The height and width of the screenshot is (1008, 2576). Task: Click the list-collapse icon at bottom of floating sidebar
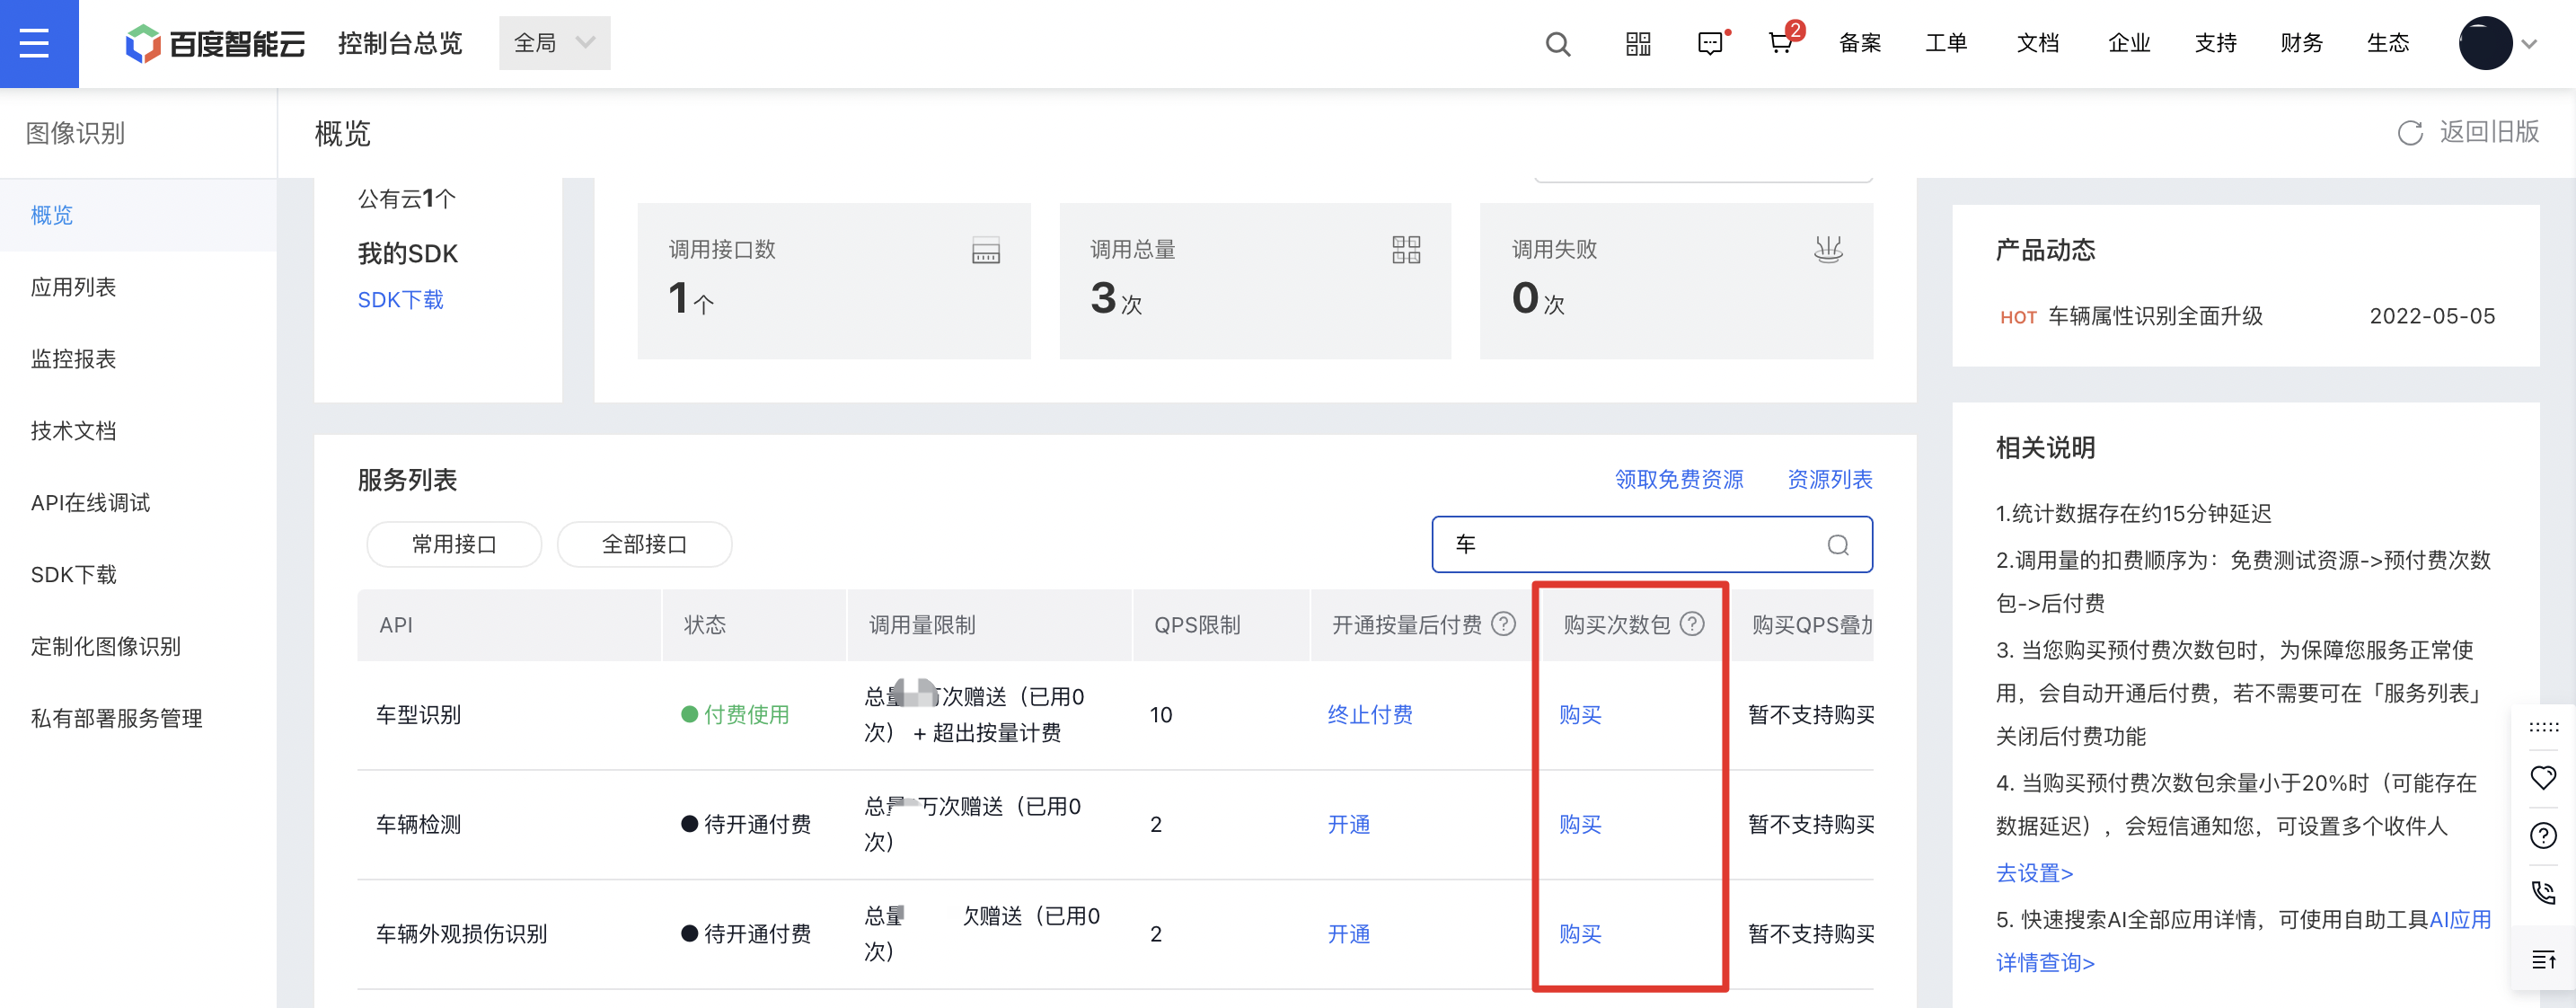tap(2543, 960)
